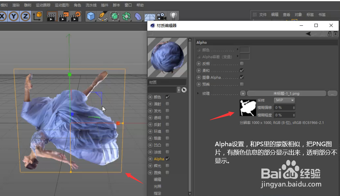This screenshot has width=340, height=196.
Task: Click the coordinate system cube icon
Action: point(37,16)
